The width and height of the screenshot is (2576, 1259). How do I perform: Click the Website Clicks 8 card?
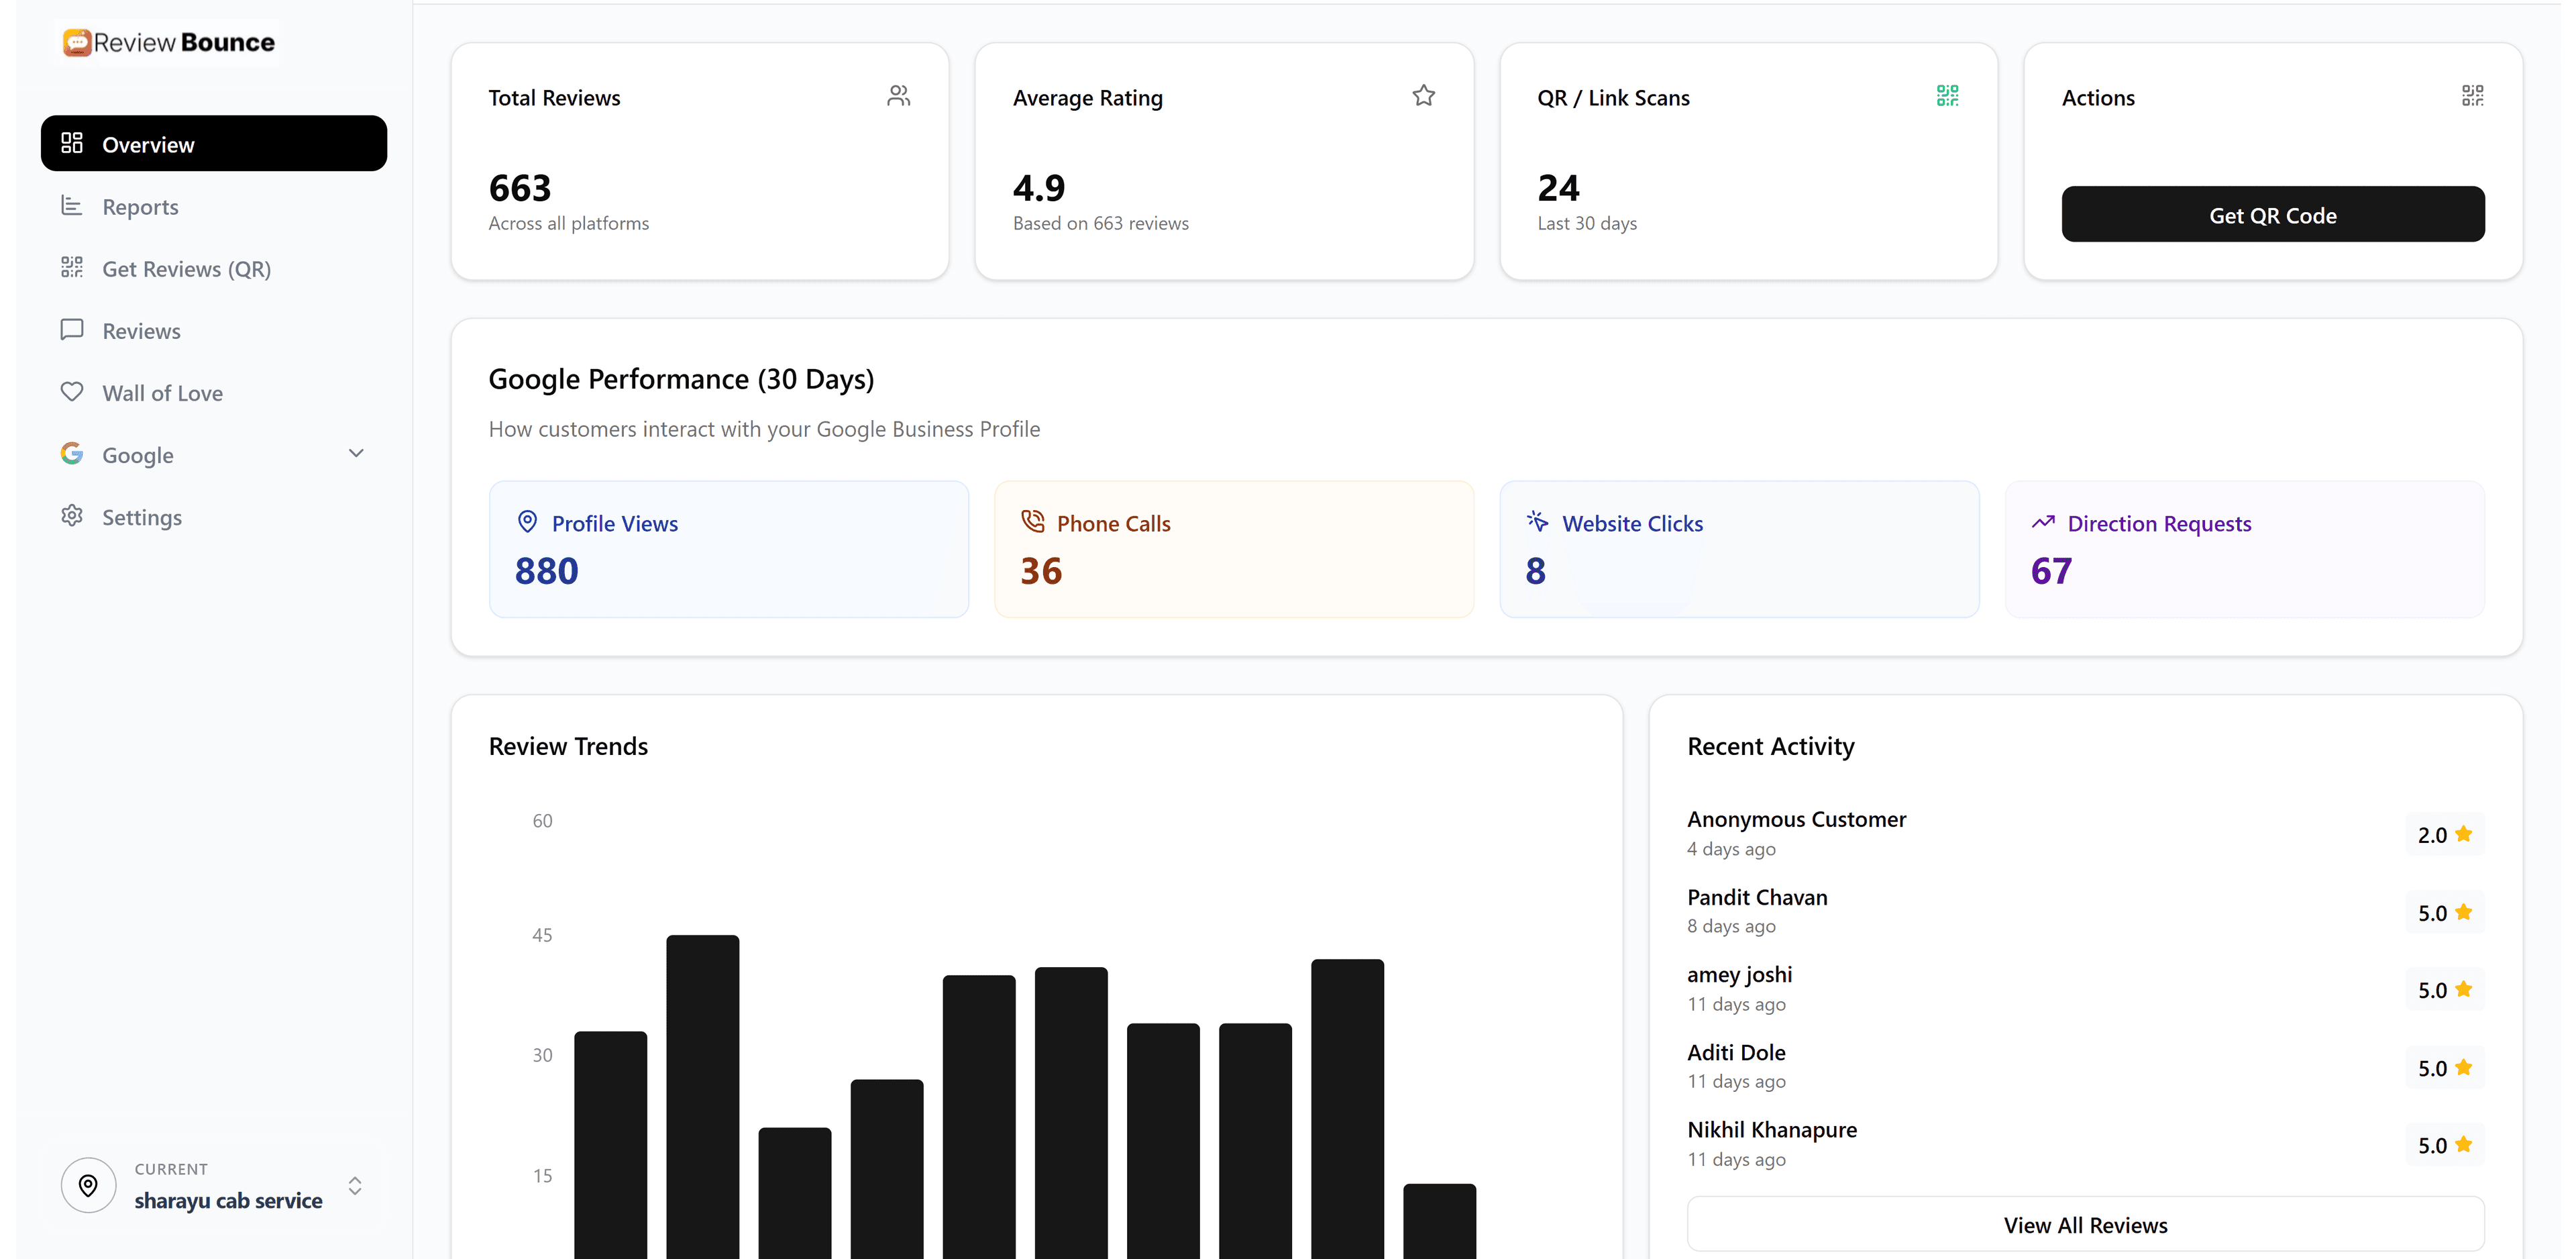click(x=1739, y=550)
